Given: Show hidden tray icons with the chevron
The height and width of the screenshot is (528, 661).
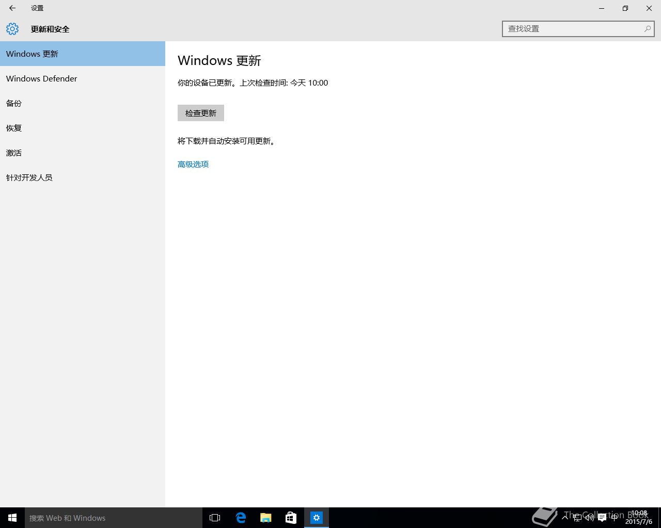Looking at the screenshot, I should point(565,518).
